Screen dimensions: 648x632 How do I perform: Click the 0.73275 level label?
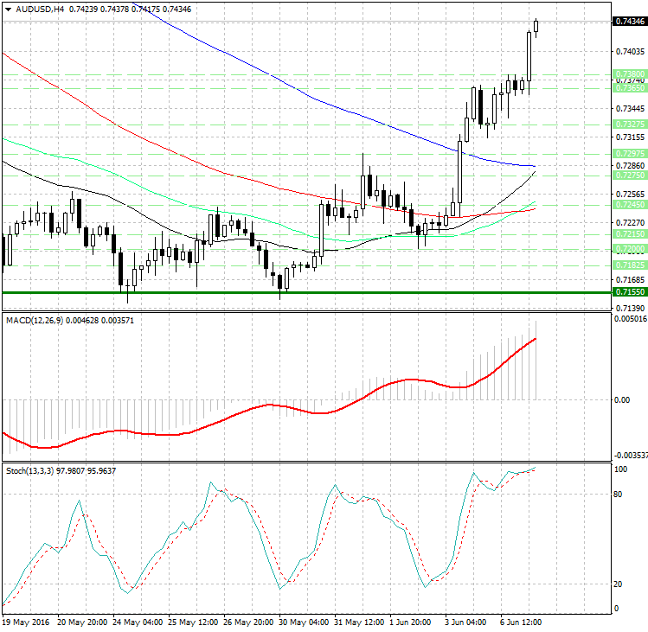pos(630,124)
